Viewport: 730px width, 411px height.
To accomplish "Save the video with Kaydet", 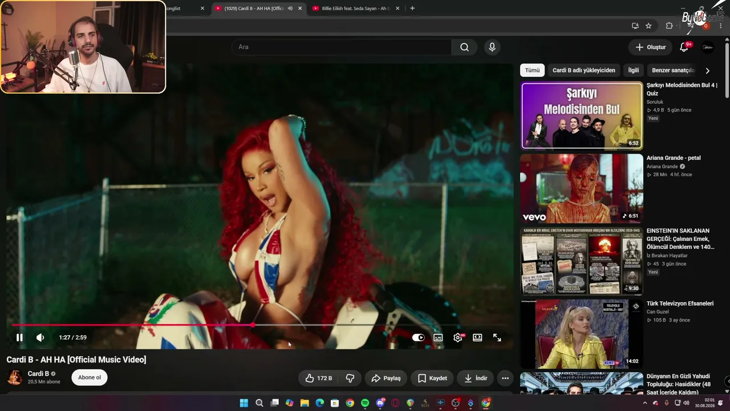I will (432, 378).
